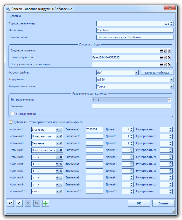Screen dimensions: 182x220
Task: Click the Колонки таблицы button
Action: point(157,73)
